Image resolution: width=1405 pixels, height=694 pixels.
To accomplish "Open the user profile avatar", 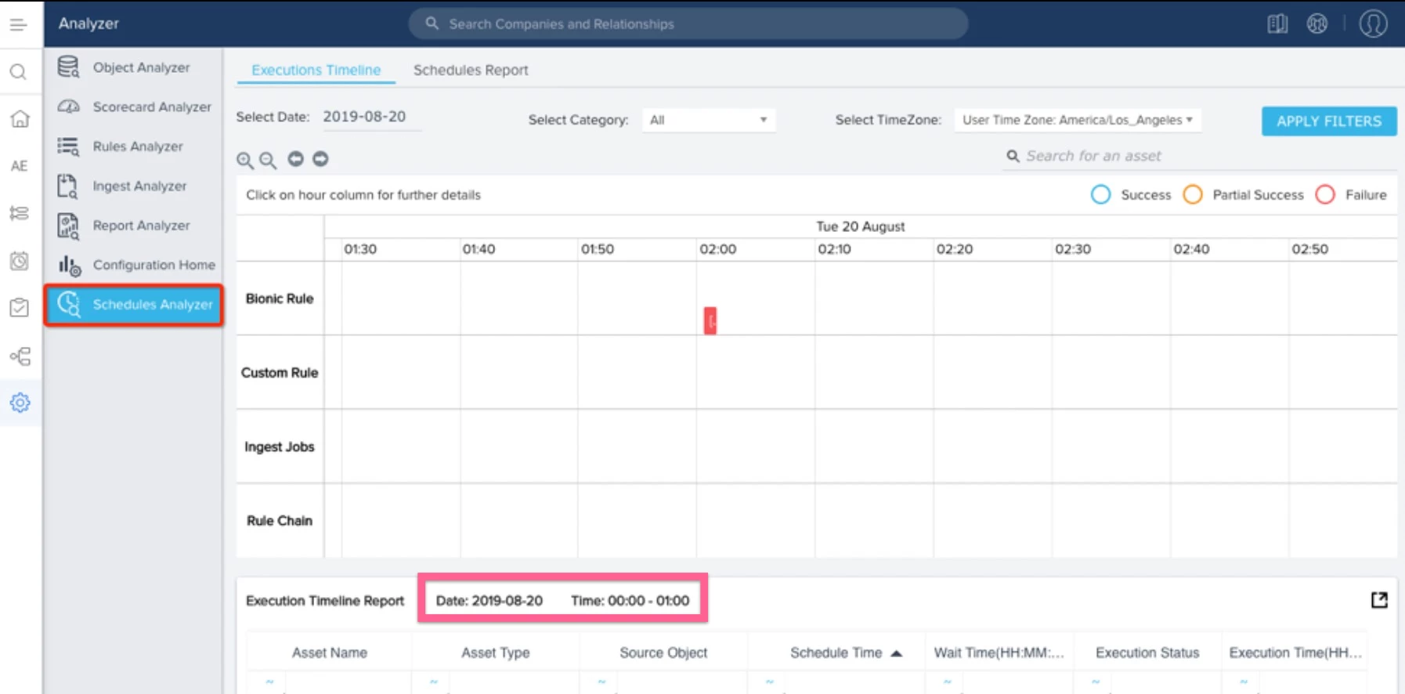I will click(1373, 23).
